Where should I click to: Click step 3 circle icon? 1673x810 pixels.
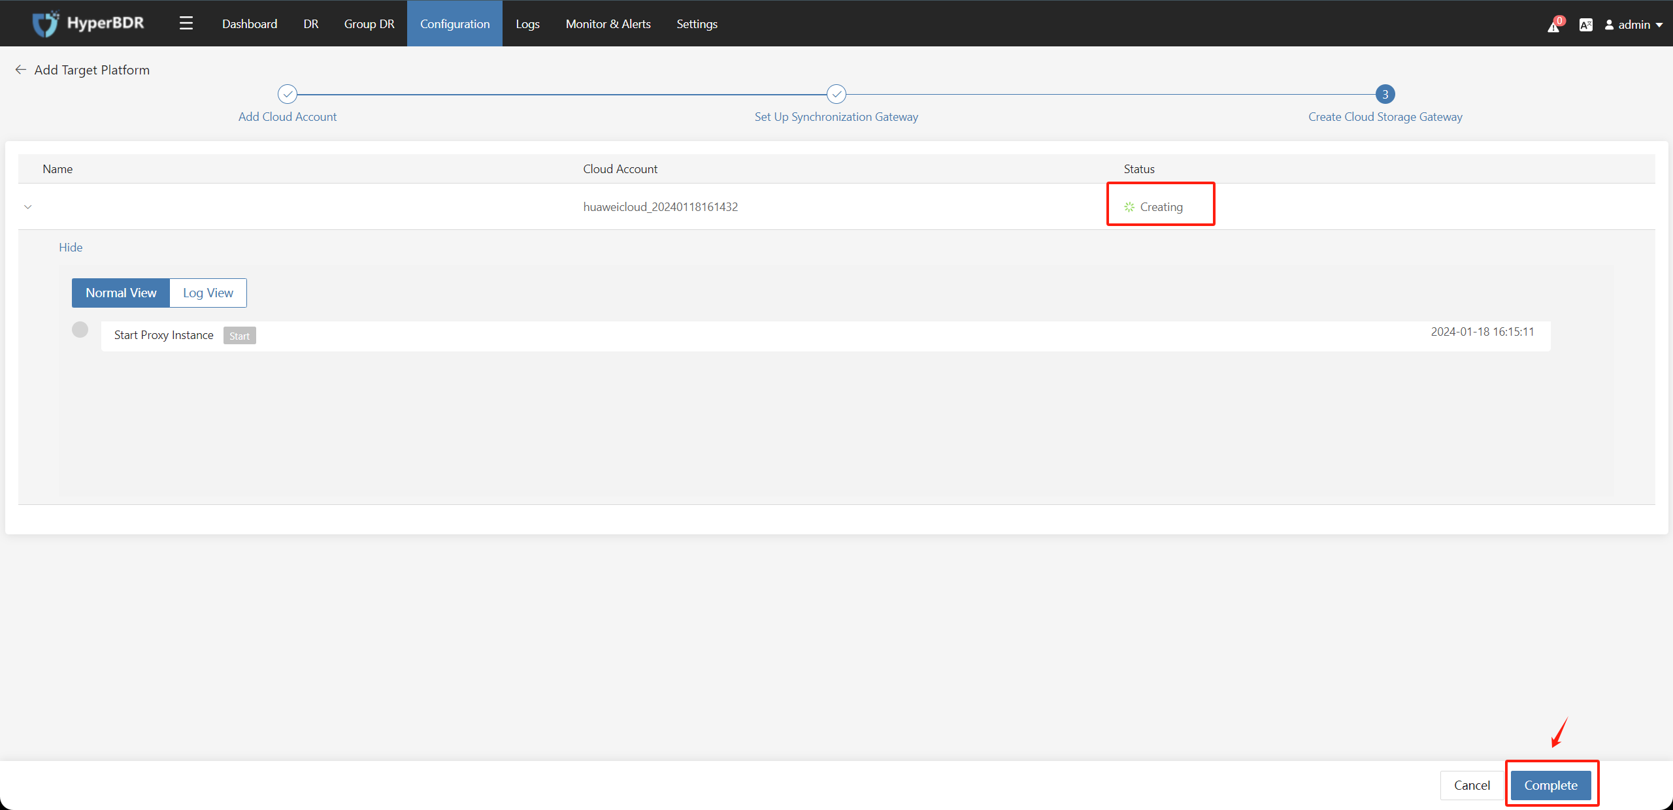pyautogui.click(x=1385, y=94)
